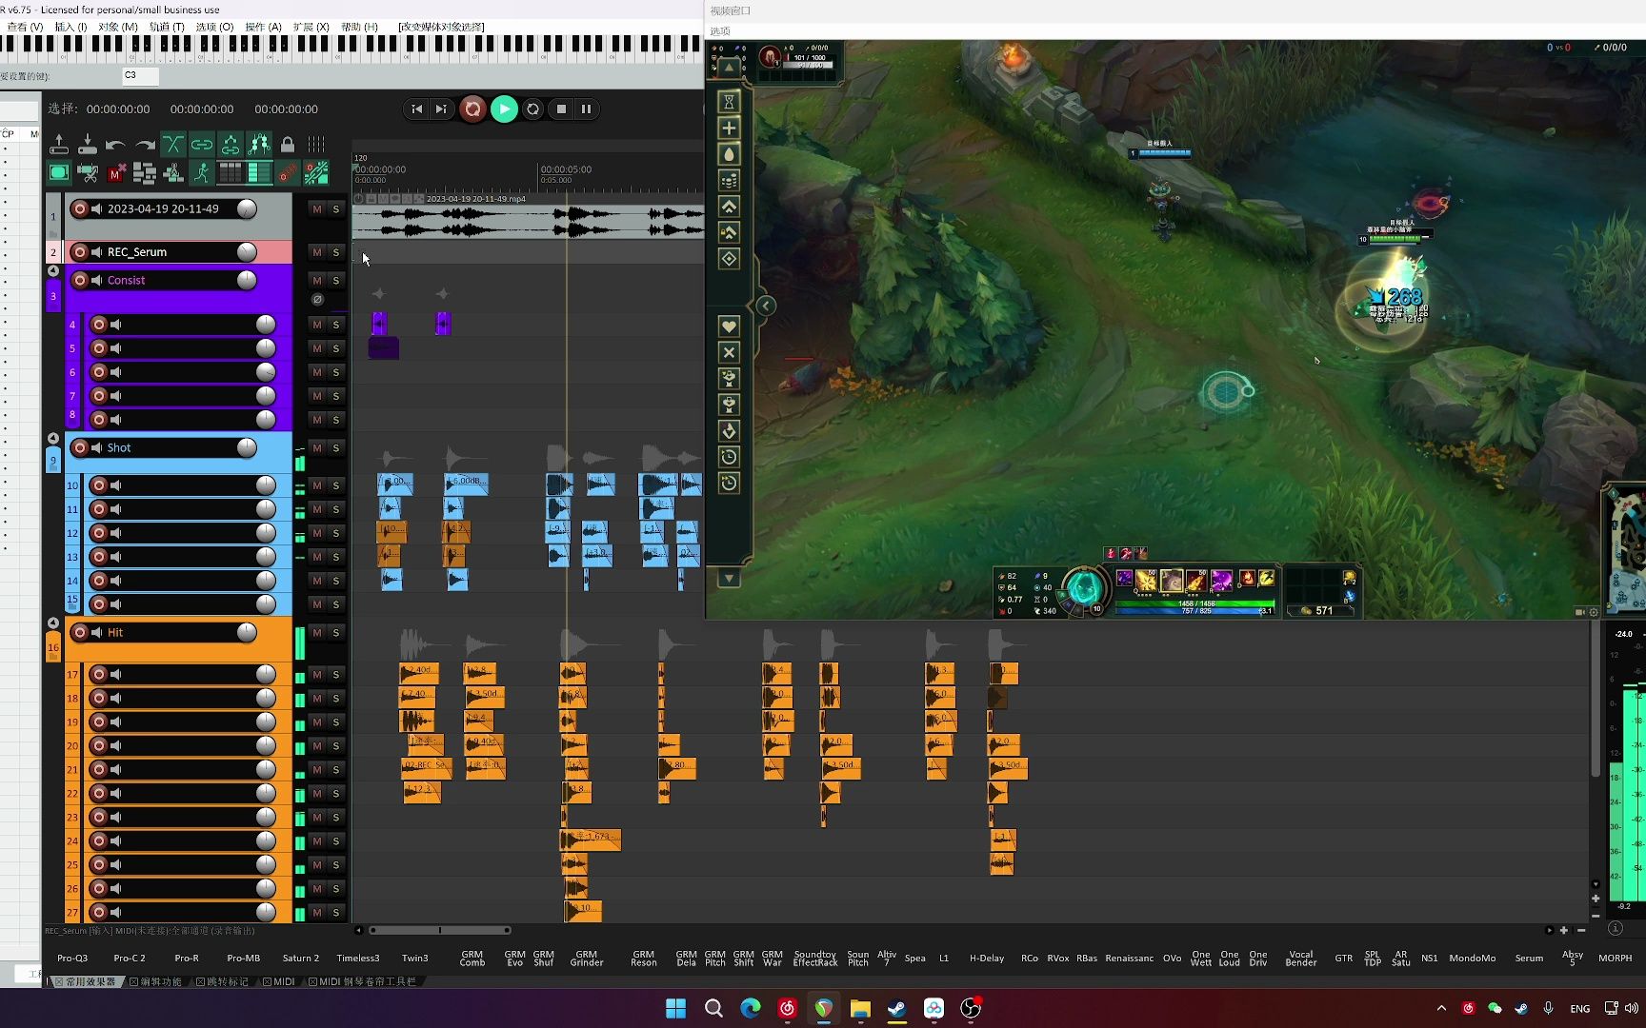Screen dimensions: 1646x1028
Task: Mute the 2023-04-19 20-11-49 track
Action: (317, 209)
